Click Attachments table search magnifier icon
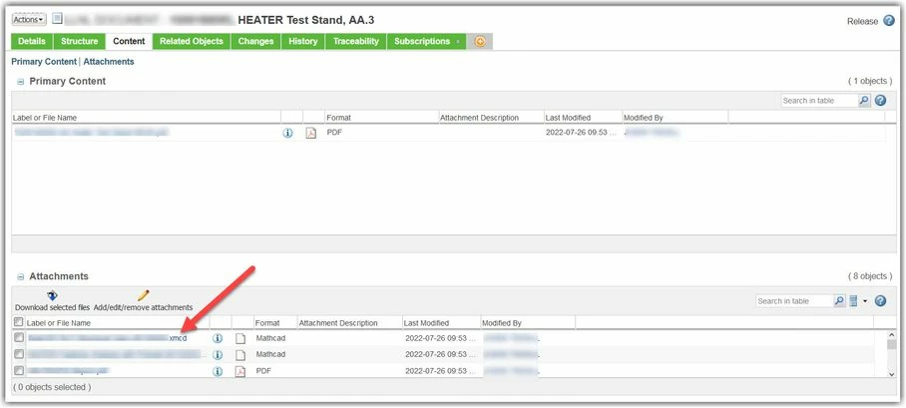 [839, 301]
